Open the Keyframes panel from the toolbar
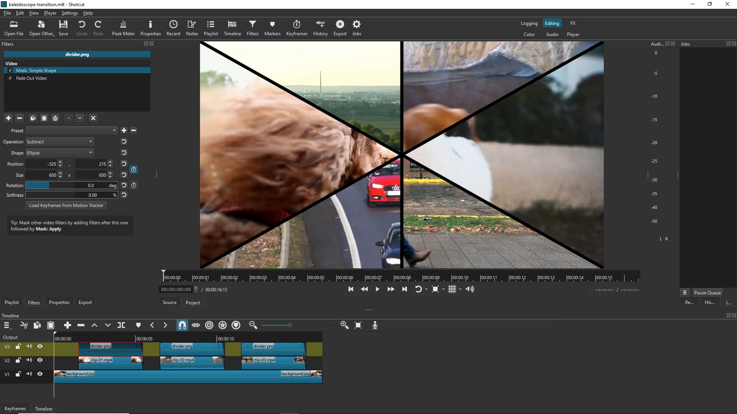Image resolution: width=737 pixels, height=414 pixels. point(296,28)
